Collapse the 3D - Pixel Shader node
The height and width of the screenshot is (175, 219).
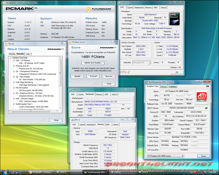(14, 77)
